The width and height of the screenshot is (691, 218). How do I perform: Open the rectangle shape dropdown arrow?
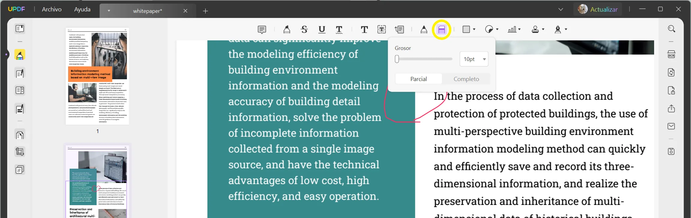(x=474, y=29)
